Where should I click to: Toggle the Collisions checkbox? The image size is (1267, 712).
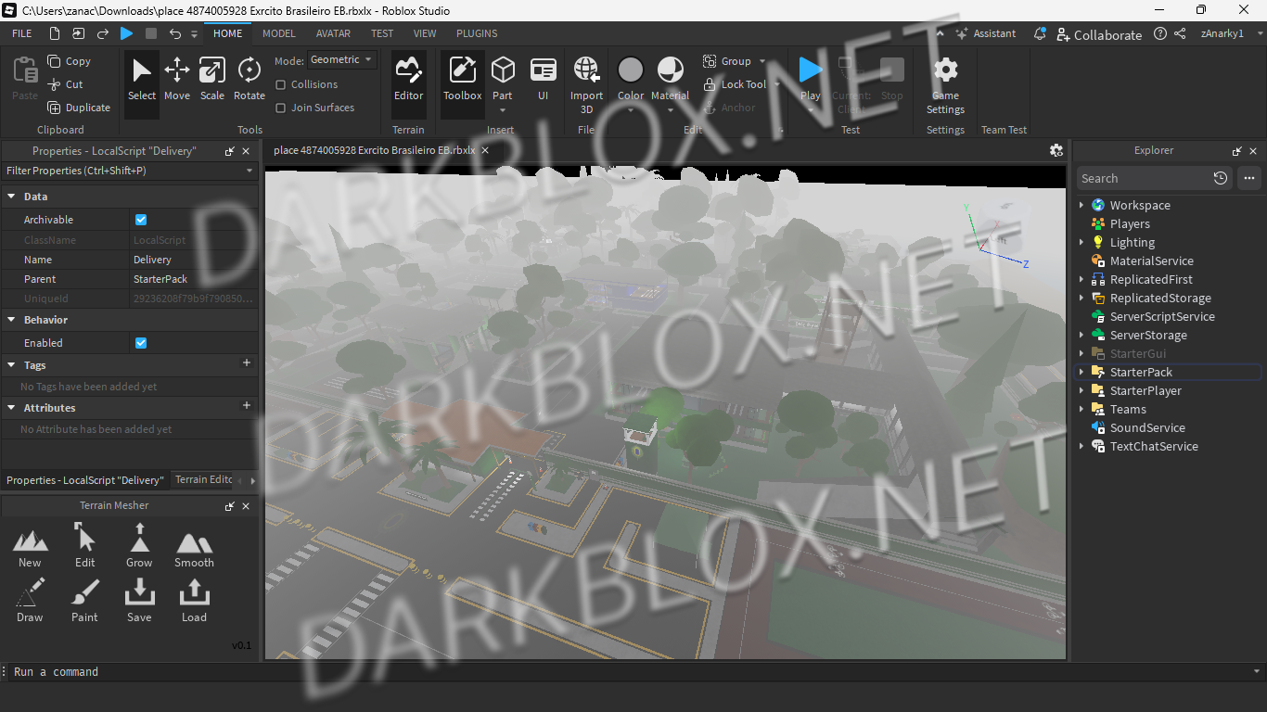coord(280,84)
